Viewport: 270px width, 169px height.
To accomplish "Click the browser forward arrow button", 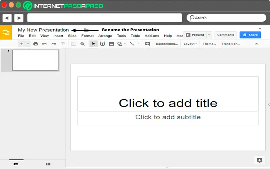I will tap(19, 18).
